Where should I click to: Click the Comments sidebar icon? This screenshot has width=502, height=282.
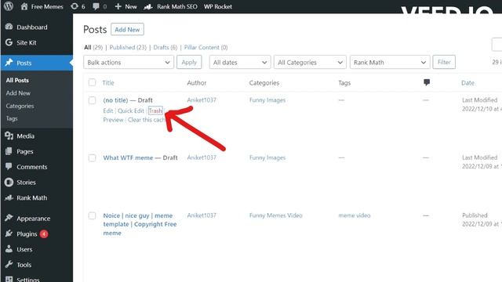[x=9, y=167]
